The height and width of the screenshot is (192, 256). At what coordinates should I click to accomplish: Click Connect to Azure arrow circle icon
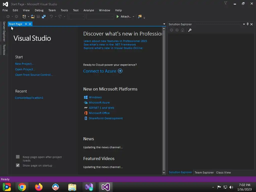tap(120, 71)
